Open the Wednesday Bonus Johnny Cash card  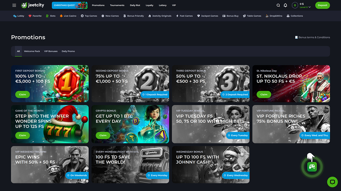coord(211,165)
